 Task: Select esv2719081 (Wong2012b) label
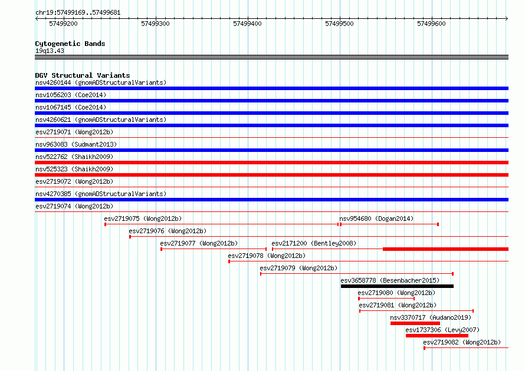click(x=398, y=305)
